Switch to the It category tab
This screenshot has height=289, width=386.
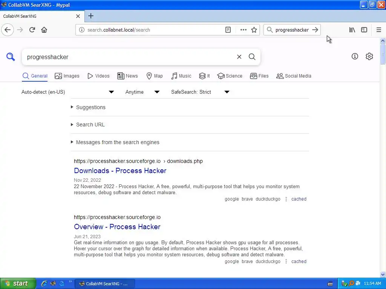click(x=204, y=76)
